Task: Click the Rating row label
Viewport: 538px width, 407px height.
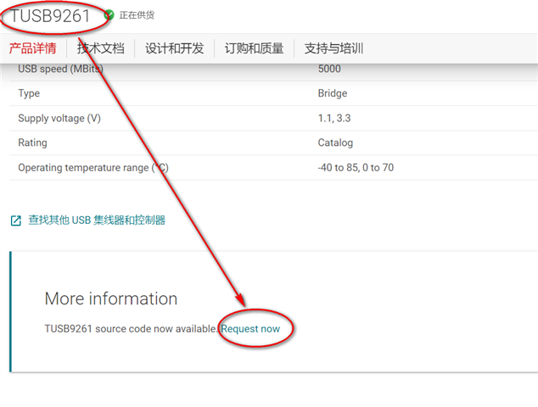Action: 32,142
